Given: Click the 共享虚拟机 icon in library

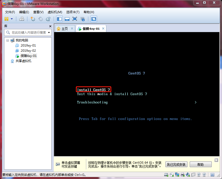Looking at the screenshot, I should point(12,61).
